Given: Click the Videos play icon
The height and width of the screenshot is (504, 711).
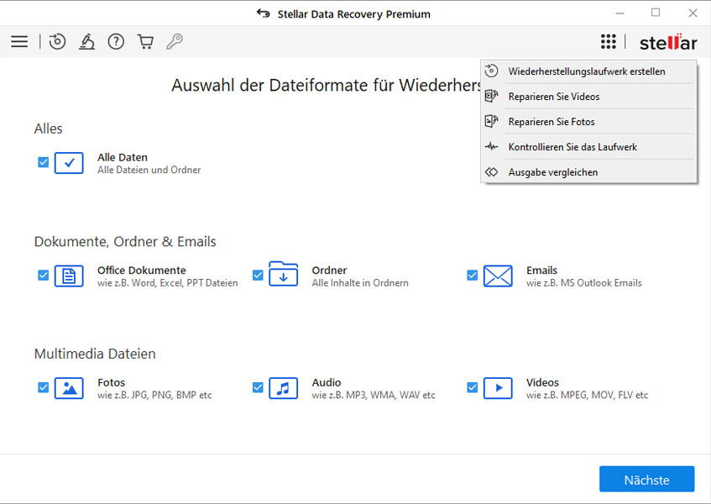Looking at the screenshot, I should click(x=498, y=388).
